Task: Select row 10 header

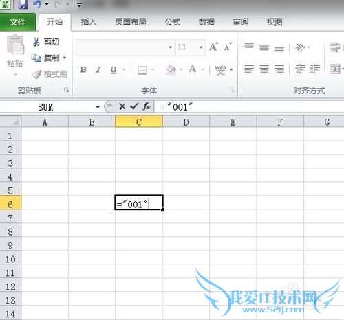Action: [x=10, y=258]
